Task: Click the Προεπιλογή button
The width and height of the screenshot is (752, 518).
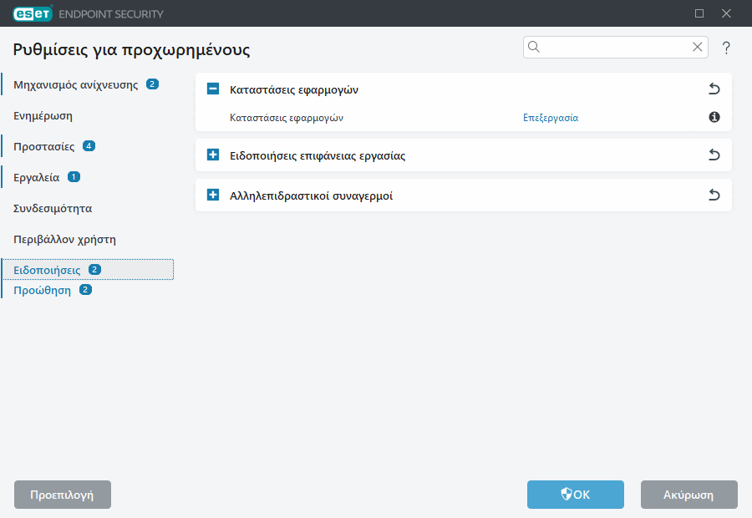Action: pos(63,495)
